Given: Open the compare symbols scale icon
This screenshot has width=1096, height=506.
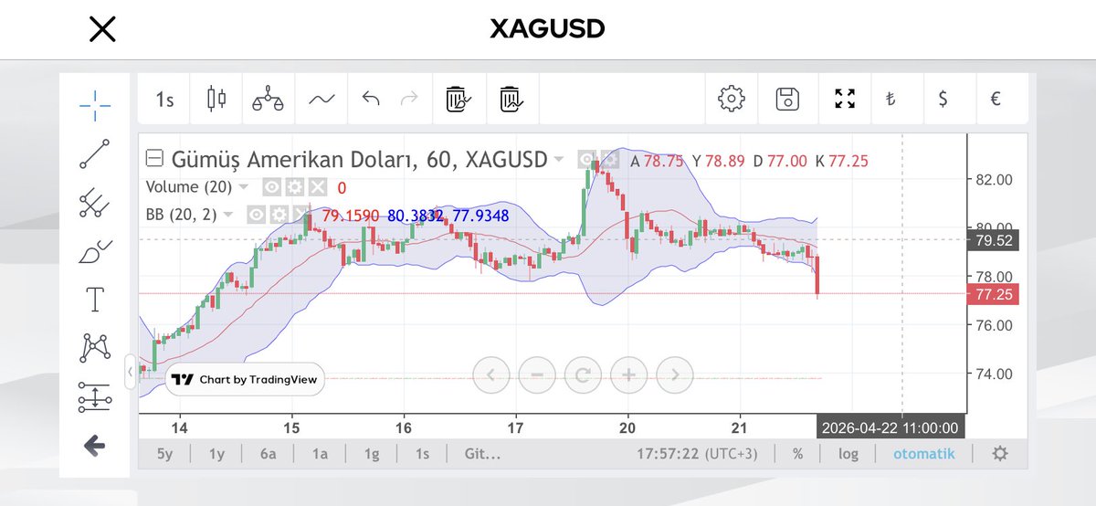Looking at the screenshot, I should tap(269, 99).
